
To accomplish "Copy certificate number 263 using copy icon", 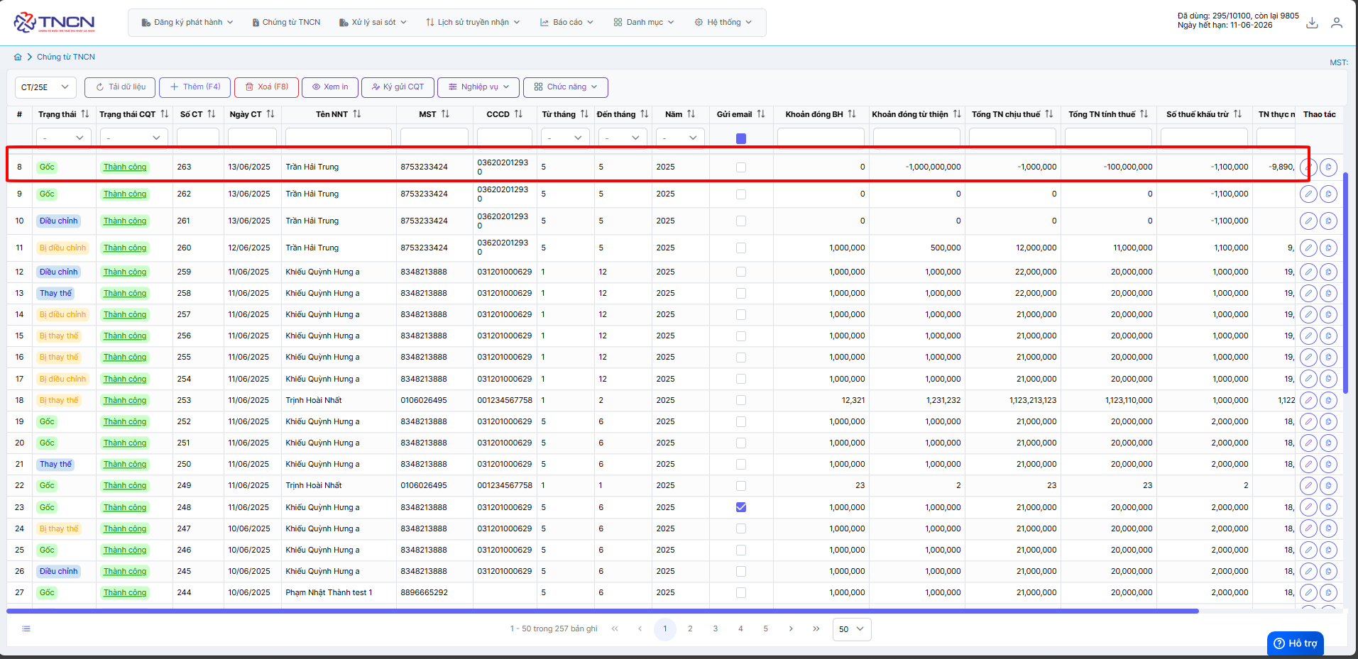I will 1328,167.
